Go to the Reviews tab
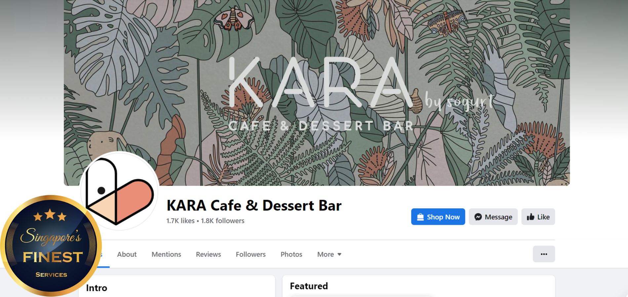628x297 pixels. click(x=208, y=254)
